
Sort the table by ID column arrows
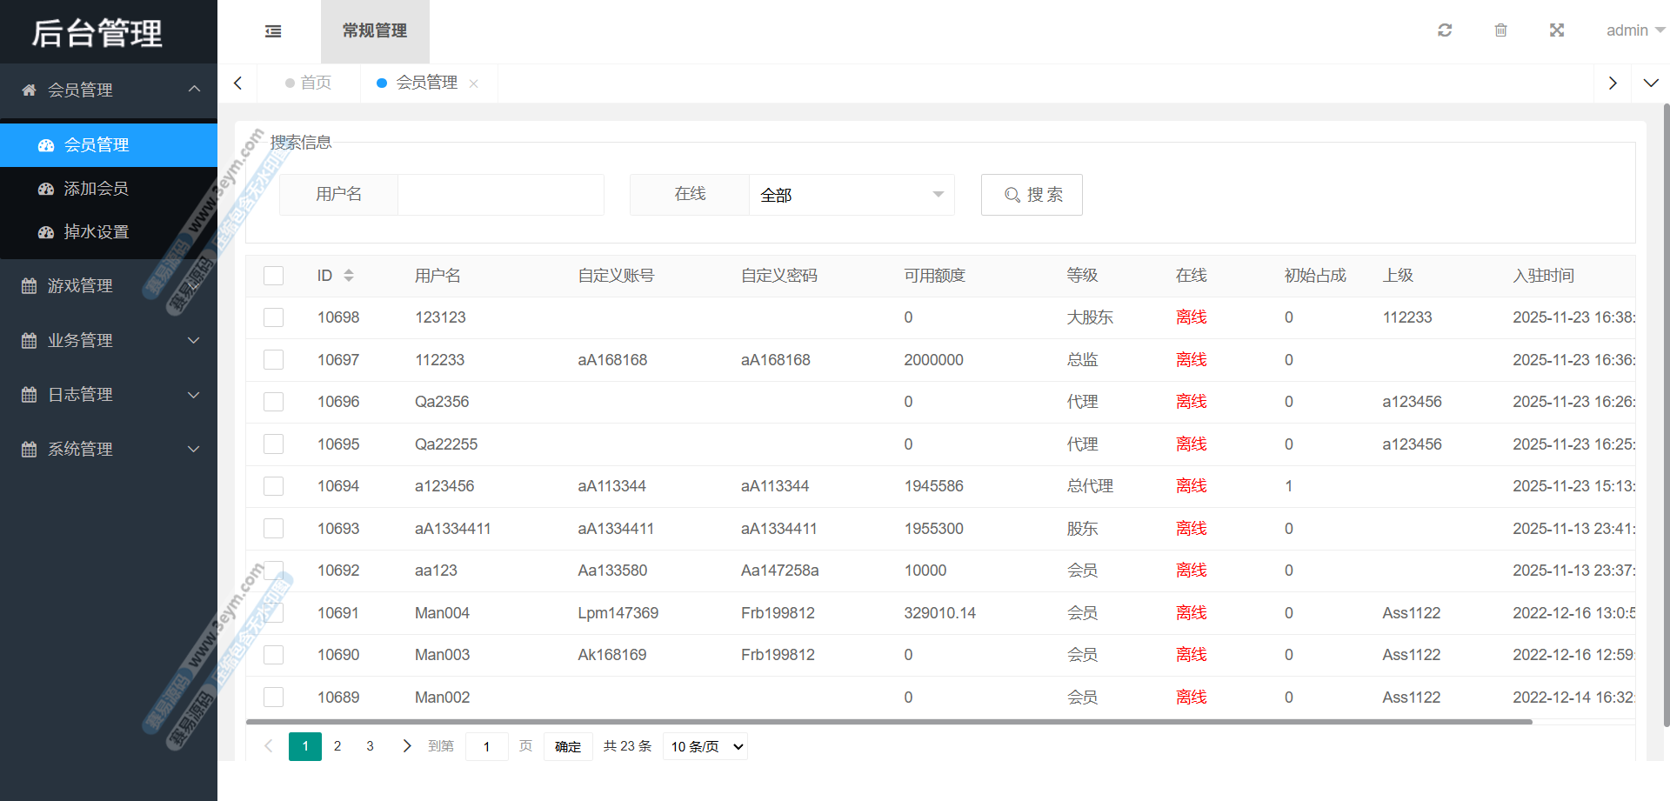point(349,276)
